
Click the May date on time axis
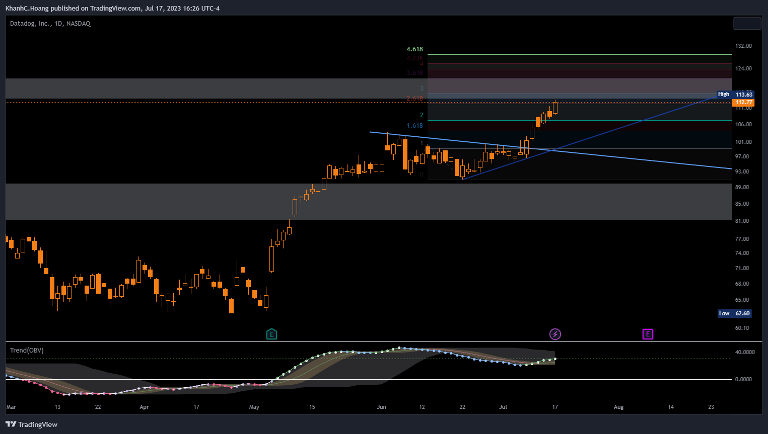click(x=254, y=407)
